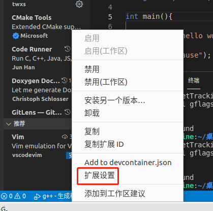Open the GitLens — Git... extension entry
The image size is (213, 211).
click(37, 113)
